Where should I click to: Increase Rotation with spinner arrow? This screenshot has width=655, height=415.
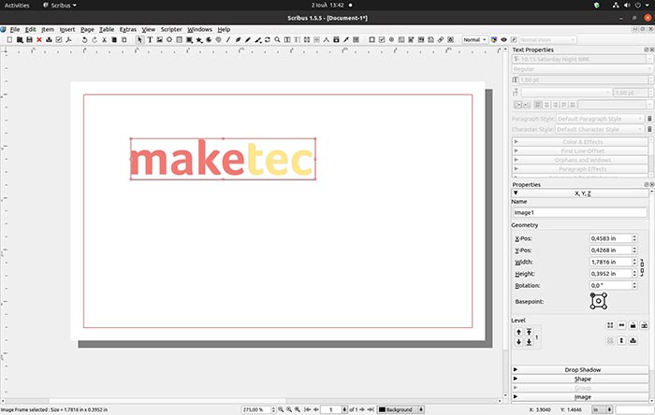pyautogui.click(x=634, y=283)
